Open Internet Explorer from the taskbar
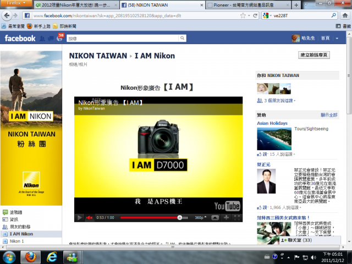This screenshot has width=352, height=264. 52,257
